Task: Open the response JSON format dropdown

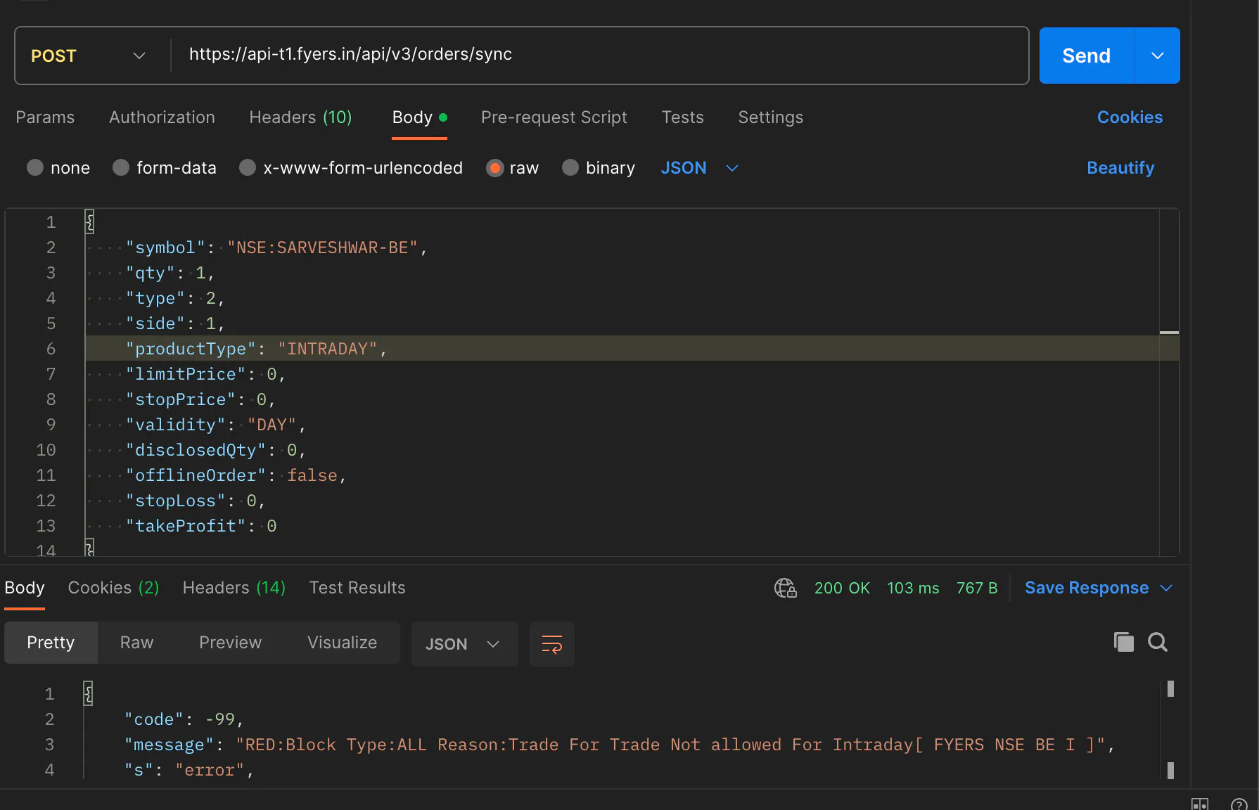Action: point(464,644)
